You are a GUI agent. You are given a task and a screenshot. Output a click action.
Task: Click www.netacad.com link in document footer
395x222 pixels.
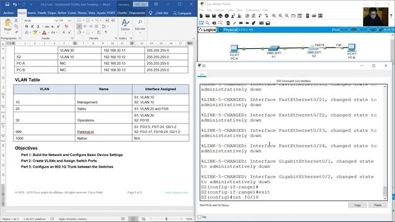coord(177,192)
